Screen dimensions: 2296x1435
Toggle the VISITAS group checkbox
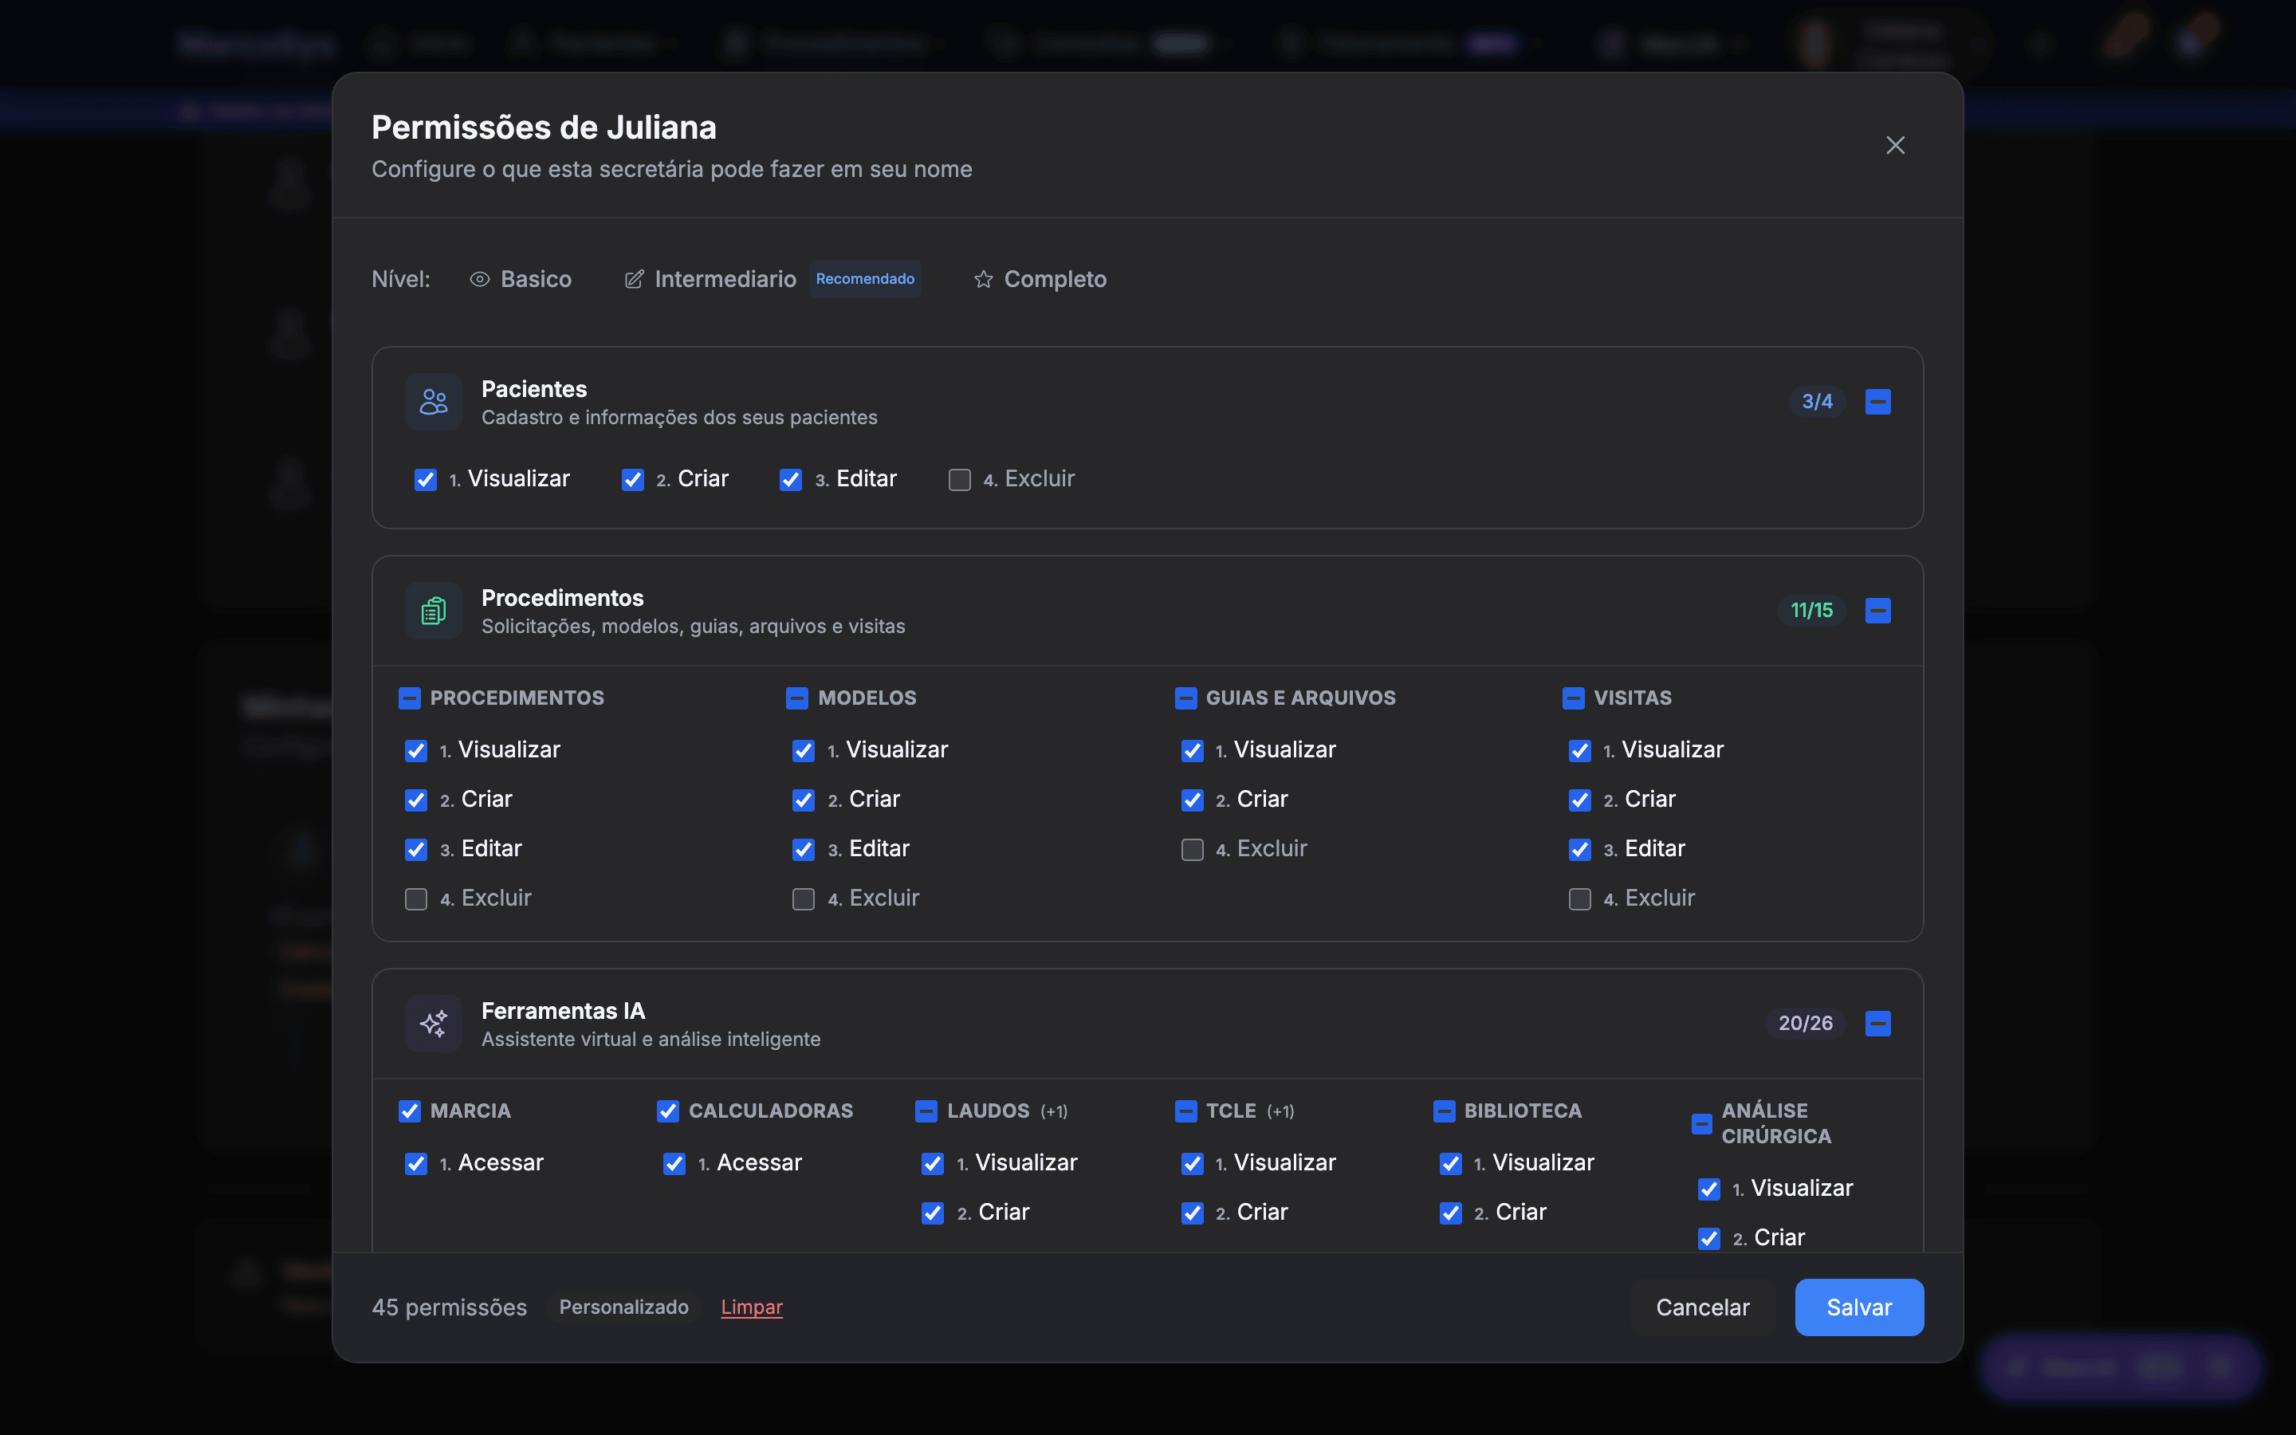[1573, 698]
